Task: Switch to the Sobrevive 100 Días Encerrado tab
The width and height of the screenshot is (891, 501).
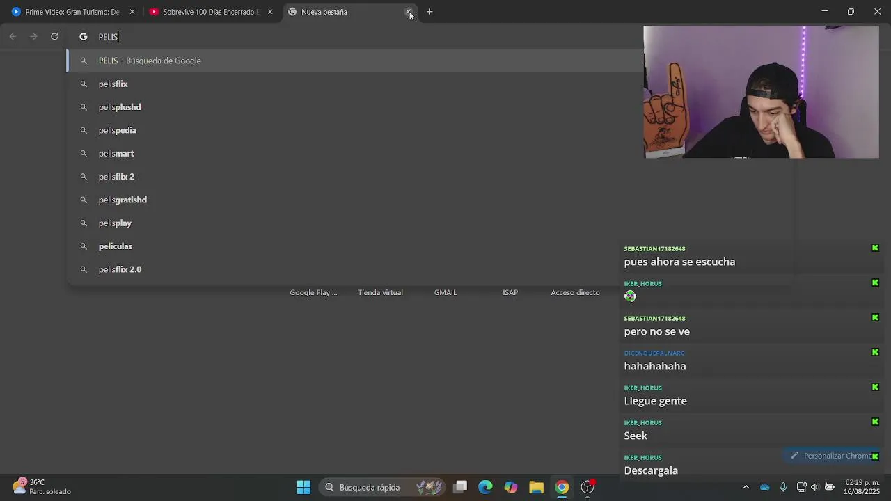Action: (x=210, y=12)
